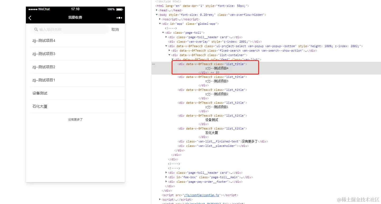
Task: Collapse the body element node
Action: click(x=157, y=15)
